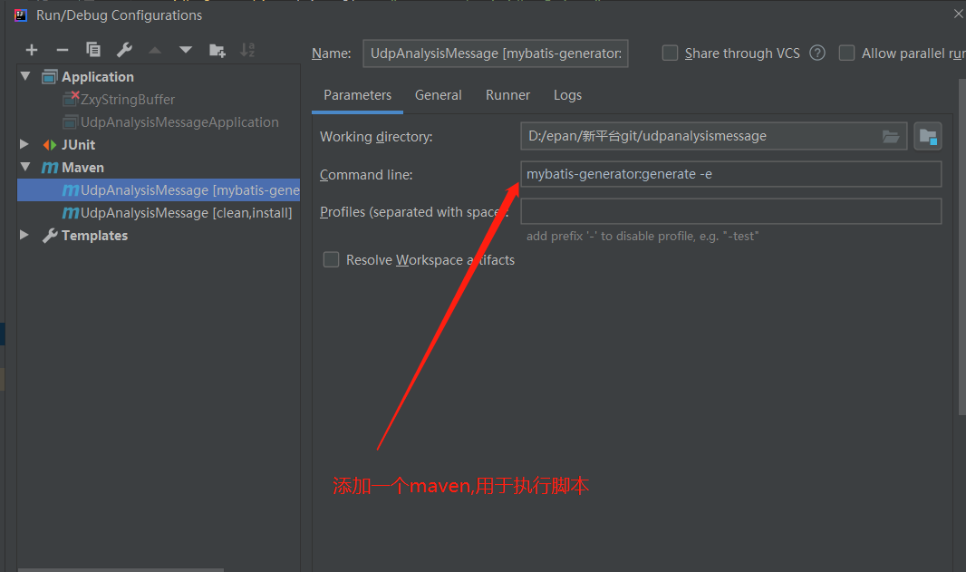Click the Templates wrench icon in tree
Screen dimensions: 966x572
pyautogui.click(x=50, y=236)
